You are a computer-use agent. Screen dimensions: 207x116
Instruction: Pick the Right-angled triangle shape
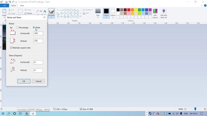58,13
